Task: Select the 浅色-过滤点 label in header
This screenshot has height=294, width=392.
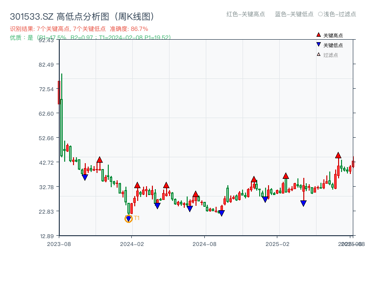Action: (x=338, y=15)
